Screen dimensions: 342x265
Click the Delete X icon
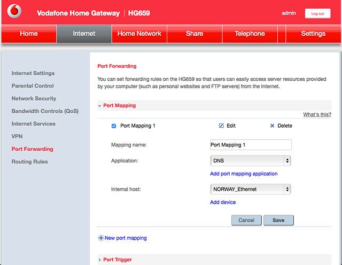click(272, 126)
